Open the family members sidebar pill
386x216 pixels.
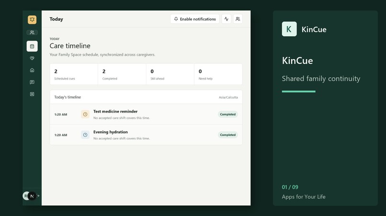point(32,32)
